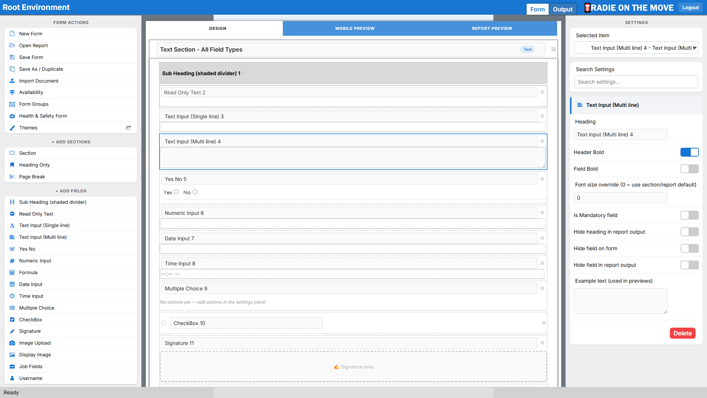707x398 pixels.
Task: Click the Username person icon
Action: click(x=12, y=378)
